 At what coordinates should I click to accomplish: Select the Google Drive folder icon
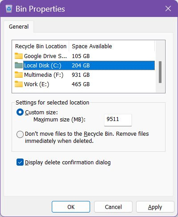point(19,56)
